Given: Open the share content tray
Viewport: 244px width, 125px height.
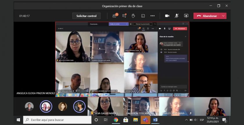Looking at the screenshot, I should point(186,16).
